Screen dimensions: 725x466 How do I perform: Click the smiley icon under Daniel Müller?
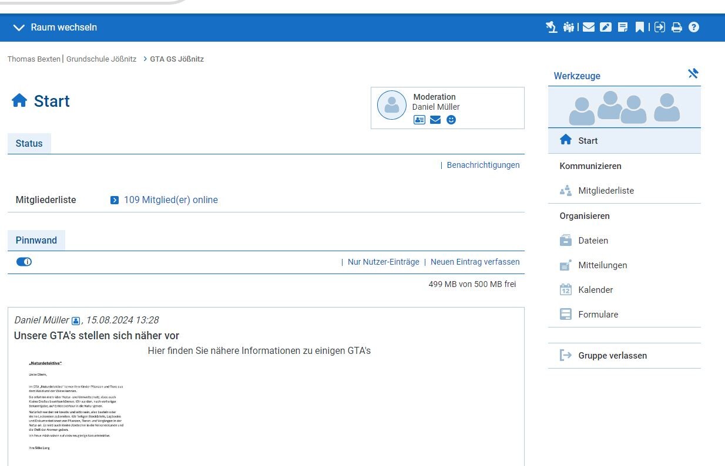pyautogui.click(x=451, y=120)
